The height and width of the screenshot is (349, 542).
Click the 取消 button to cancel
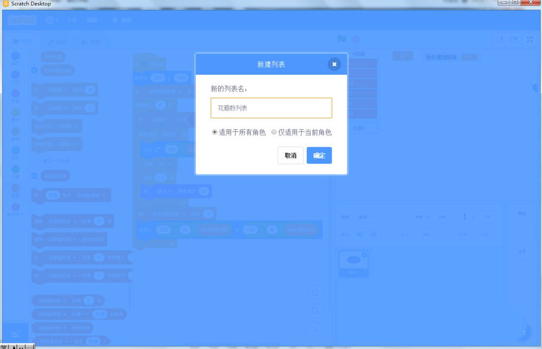click(289, 156)
